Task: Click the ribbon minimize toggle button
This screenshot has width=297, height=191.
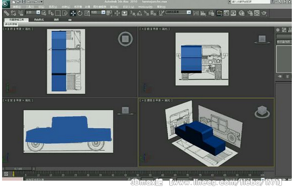Action: click(x=70, y=20)
